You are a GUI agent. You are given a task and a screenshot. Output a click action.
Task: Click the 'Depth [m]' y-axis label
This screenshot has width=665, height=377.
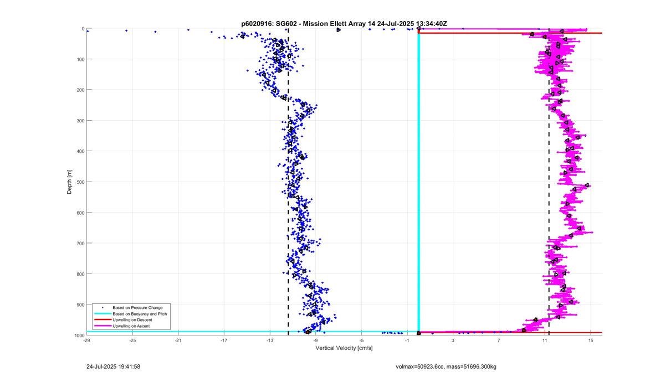coord(69,182)
